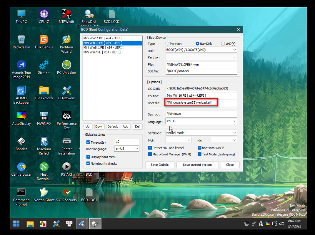The height and width of the screenshot is (235, 315).
Task: Toggle Boot into WinPE checkbox
Action: [199, 148]
